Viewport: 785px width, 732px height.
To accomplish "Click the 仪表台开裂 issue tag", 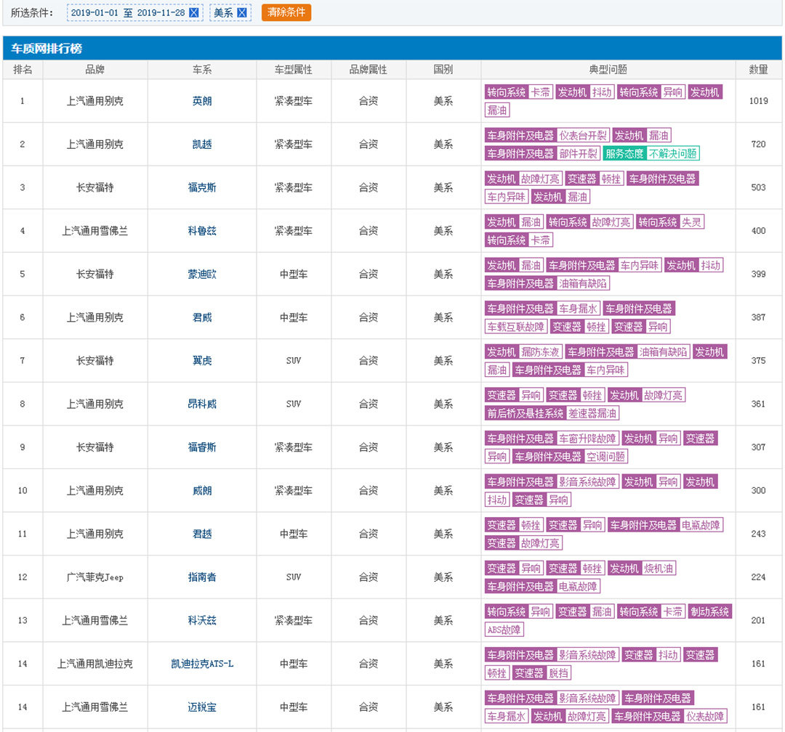I will coord(582,135).
